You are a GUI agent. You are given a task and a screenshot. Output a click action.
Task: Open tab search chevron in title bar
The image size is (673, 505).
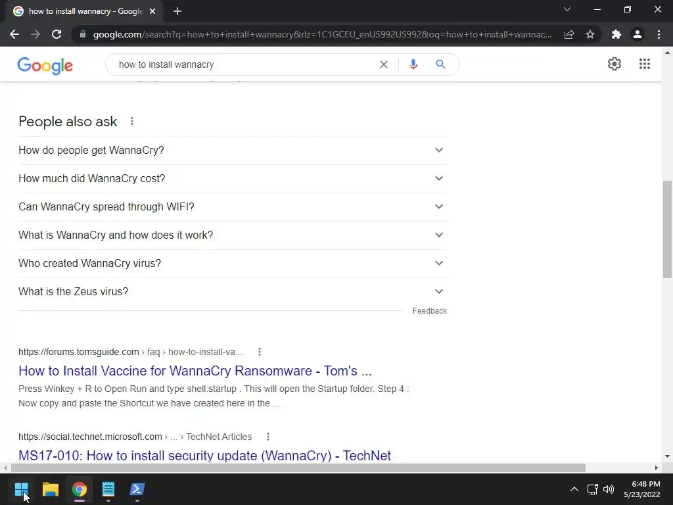[x=567, y=9]
